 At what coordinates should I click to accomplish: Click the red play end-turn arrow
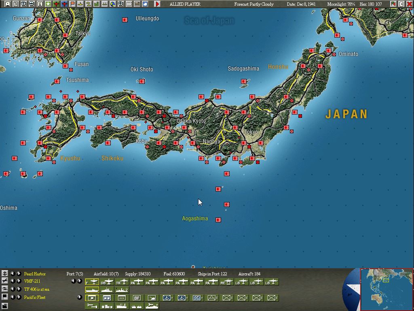pyautogui.click(x=157, y=4)
